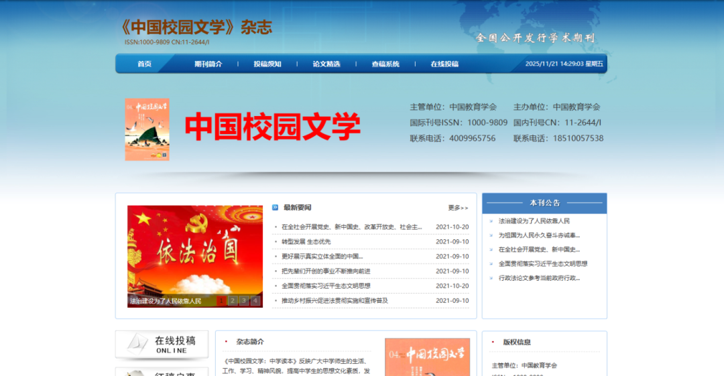Go to 投稿须知 in navigation bar

pyautogui.click(x=267, y=64)
